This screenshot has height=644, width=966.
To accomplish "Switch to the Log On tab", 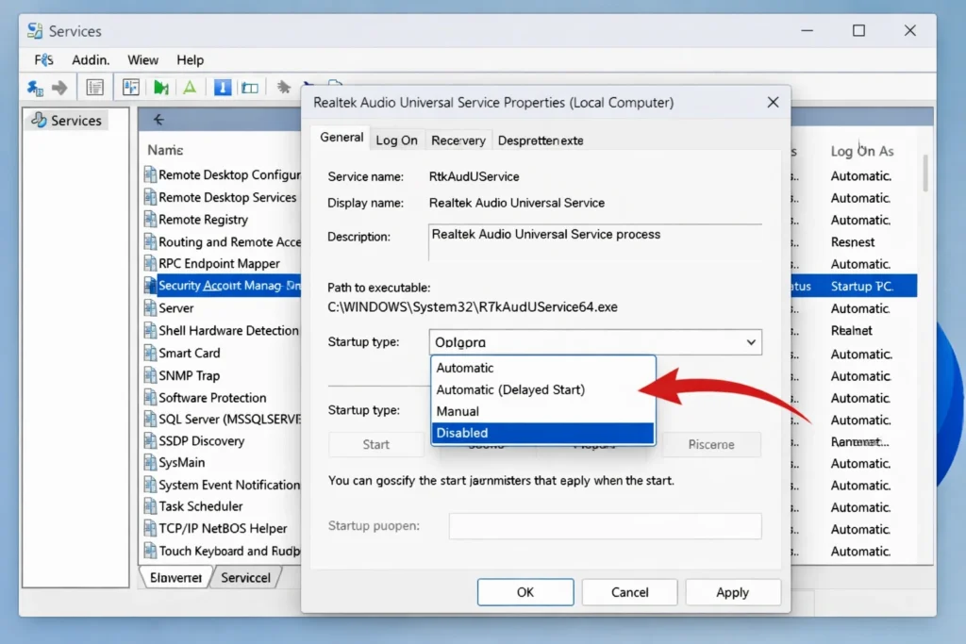I will (x=396, y=139).
